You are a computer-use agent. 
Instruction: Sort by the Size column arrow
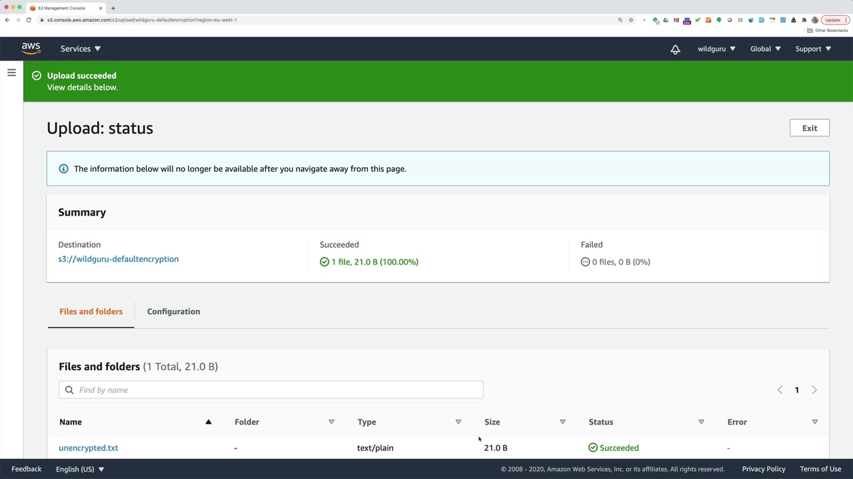click(x=562, y=422)
